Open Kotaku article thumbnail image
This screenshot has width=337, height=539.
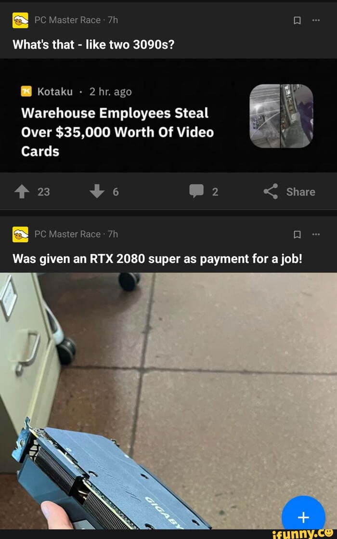281,116
